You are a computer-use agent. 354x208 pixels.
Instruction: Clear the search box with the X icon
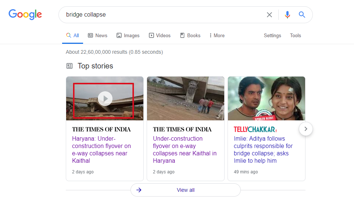click(269, 15)
